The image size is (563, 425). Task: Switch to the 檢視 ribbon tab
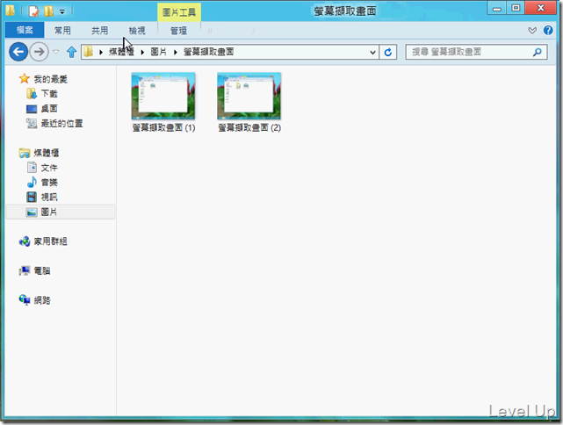(137, 31)
